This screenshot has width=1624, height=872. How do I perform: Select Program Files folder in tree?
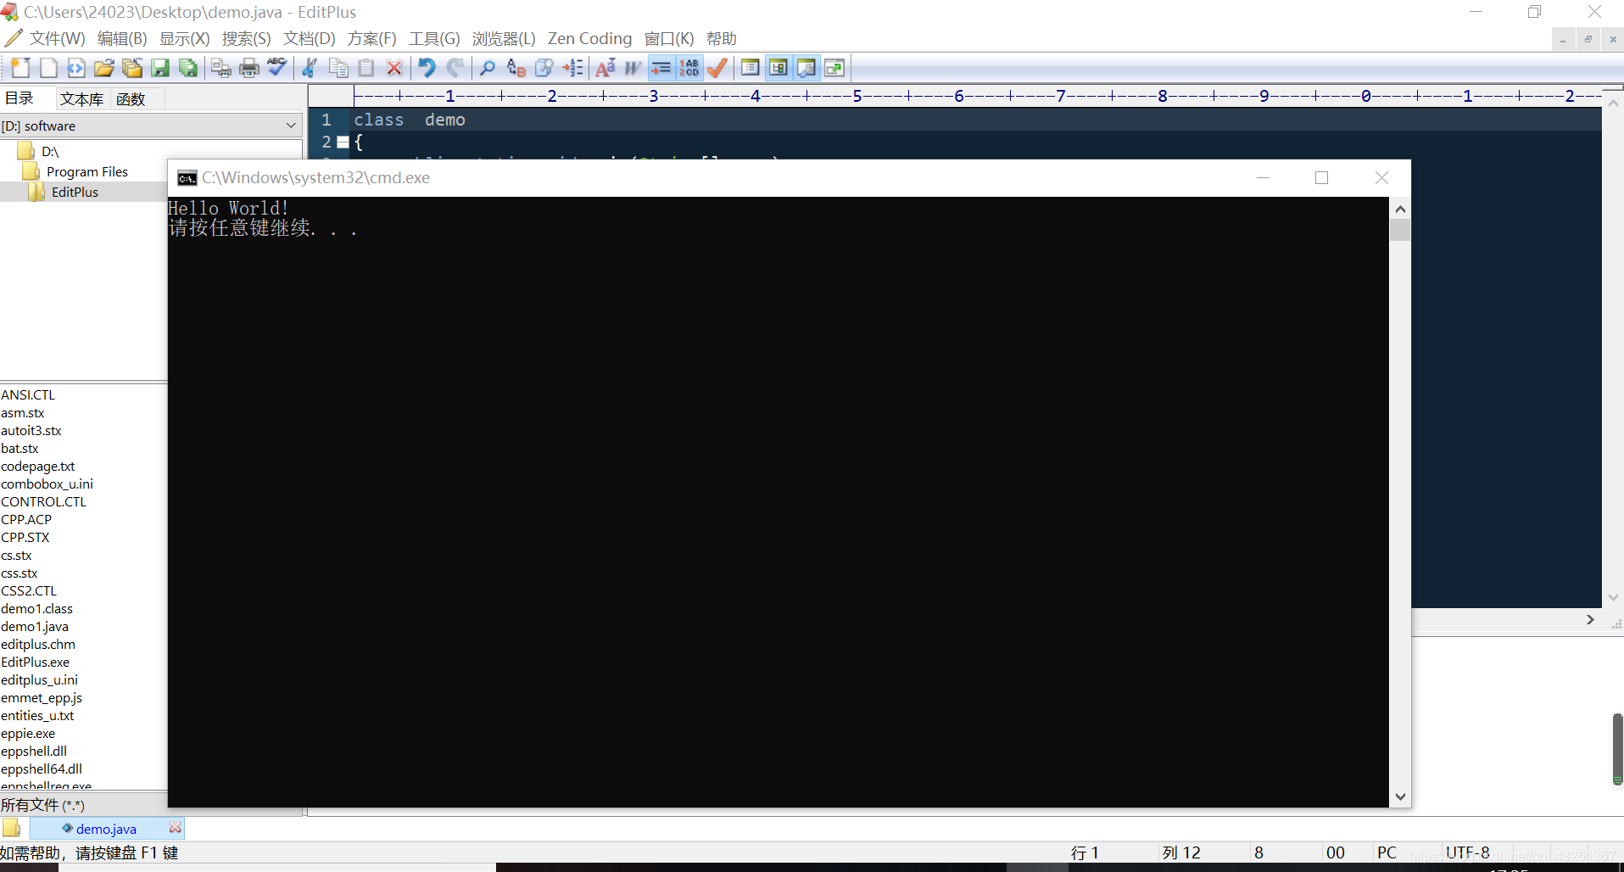tap(87, 172)
